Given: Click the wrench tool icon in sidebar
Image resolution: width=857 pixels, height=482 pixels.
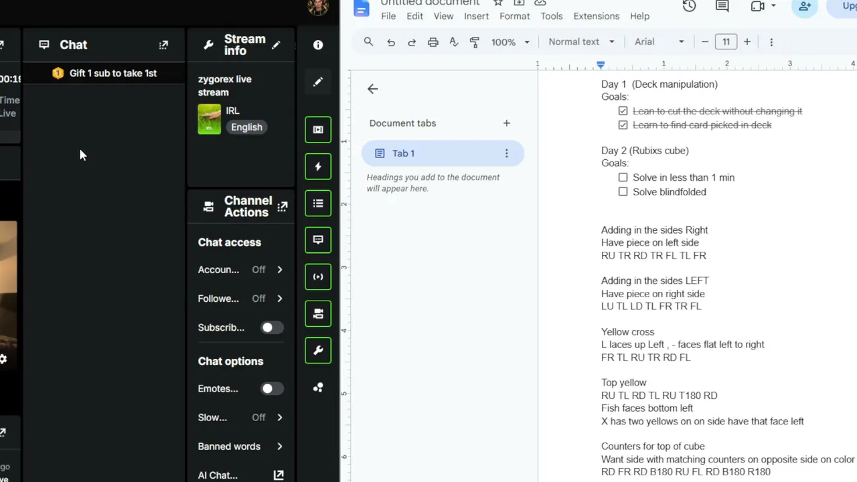Looking at the screenshot, I should click(318, 350).
